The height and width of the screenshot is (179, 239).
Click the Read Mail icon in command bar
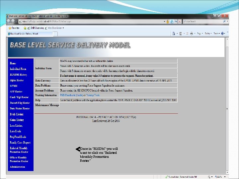[x=187, y=33]
